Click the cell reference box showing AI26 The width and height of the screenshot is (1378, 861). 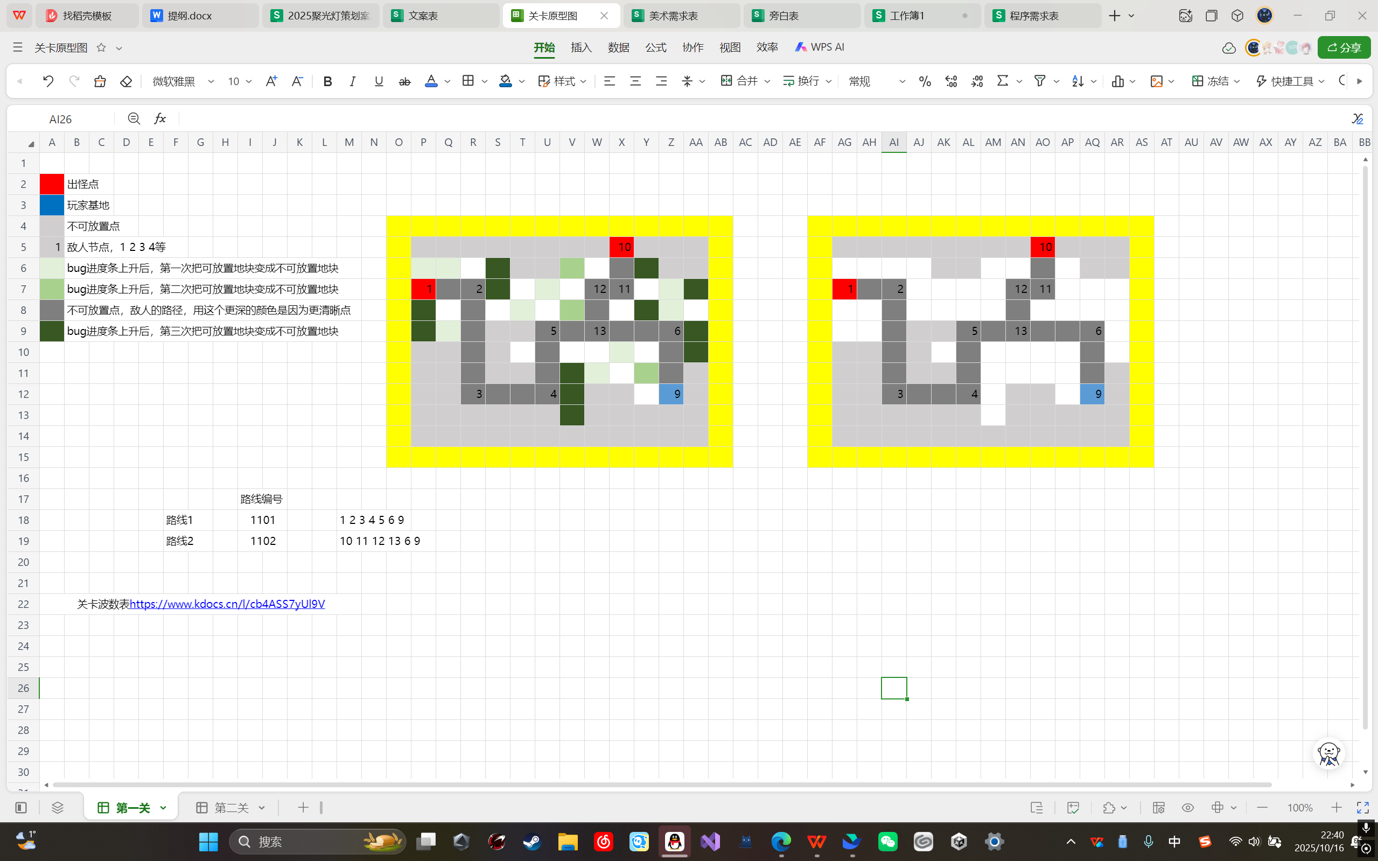60,119
